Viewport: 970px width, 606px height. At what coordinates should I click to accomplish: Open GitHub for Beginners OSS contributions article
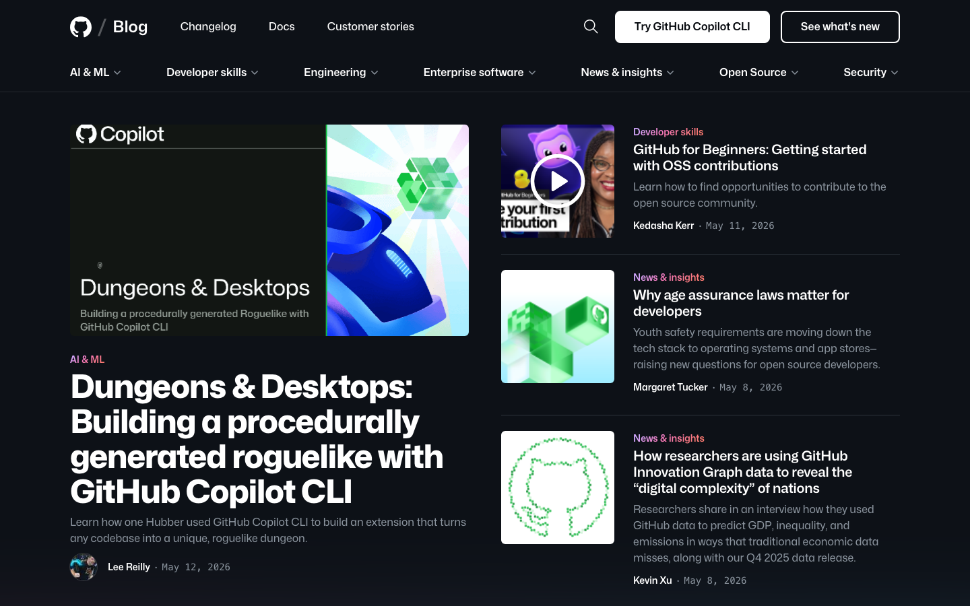click(750, 158)
